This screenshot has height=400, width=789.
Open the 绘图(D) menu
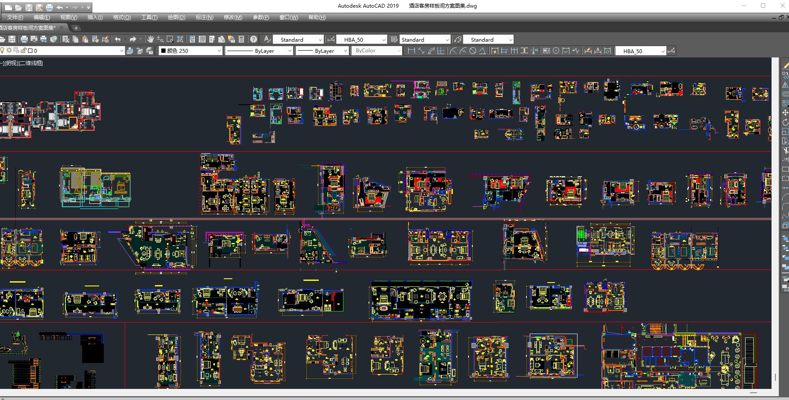pyautogui.click(x=176, y=17)
